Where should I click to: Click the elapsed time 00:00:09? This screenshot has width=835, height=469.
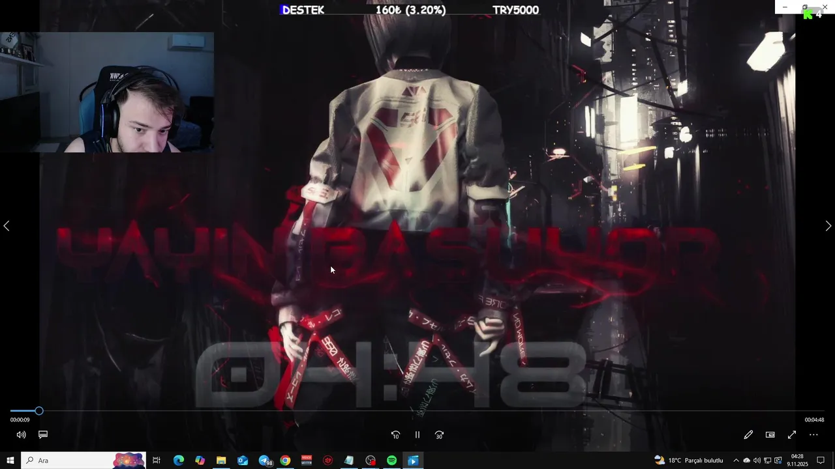(x=20, y=420)
